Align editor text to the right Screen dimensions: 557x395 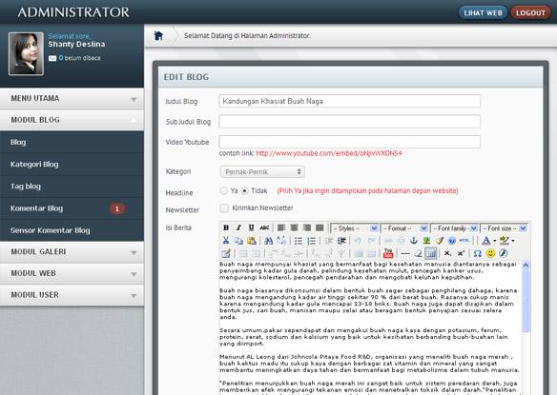click(307, 228)
